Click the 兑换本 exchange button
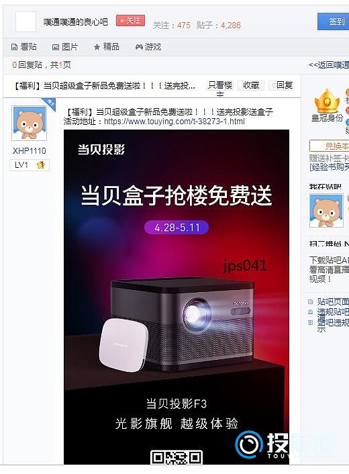The width and height of the screenshot is (349, 474). [x=330, y=146]
